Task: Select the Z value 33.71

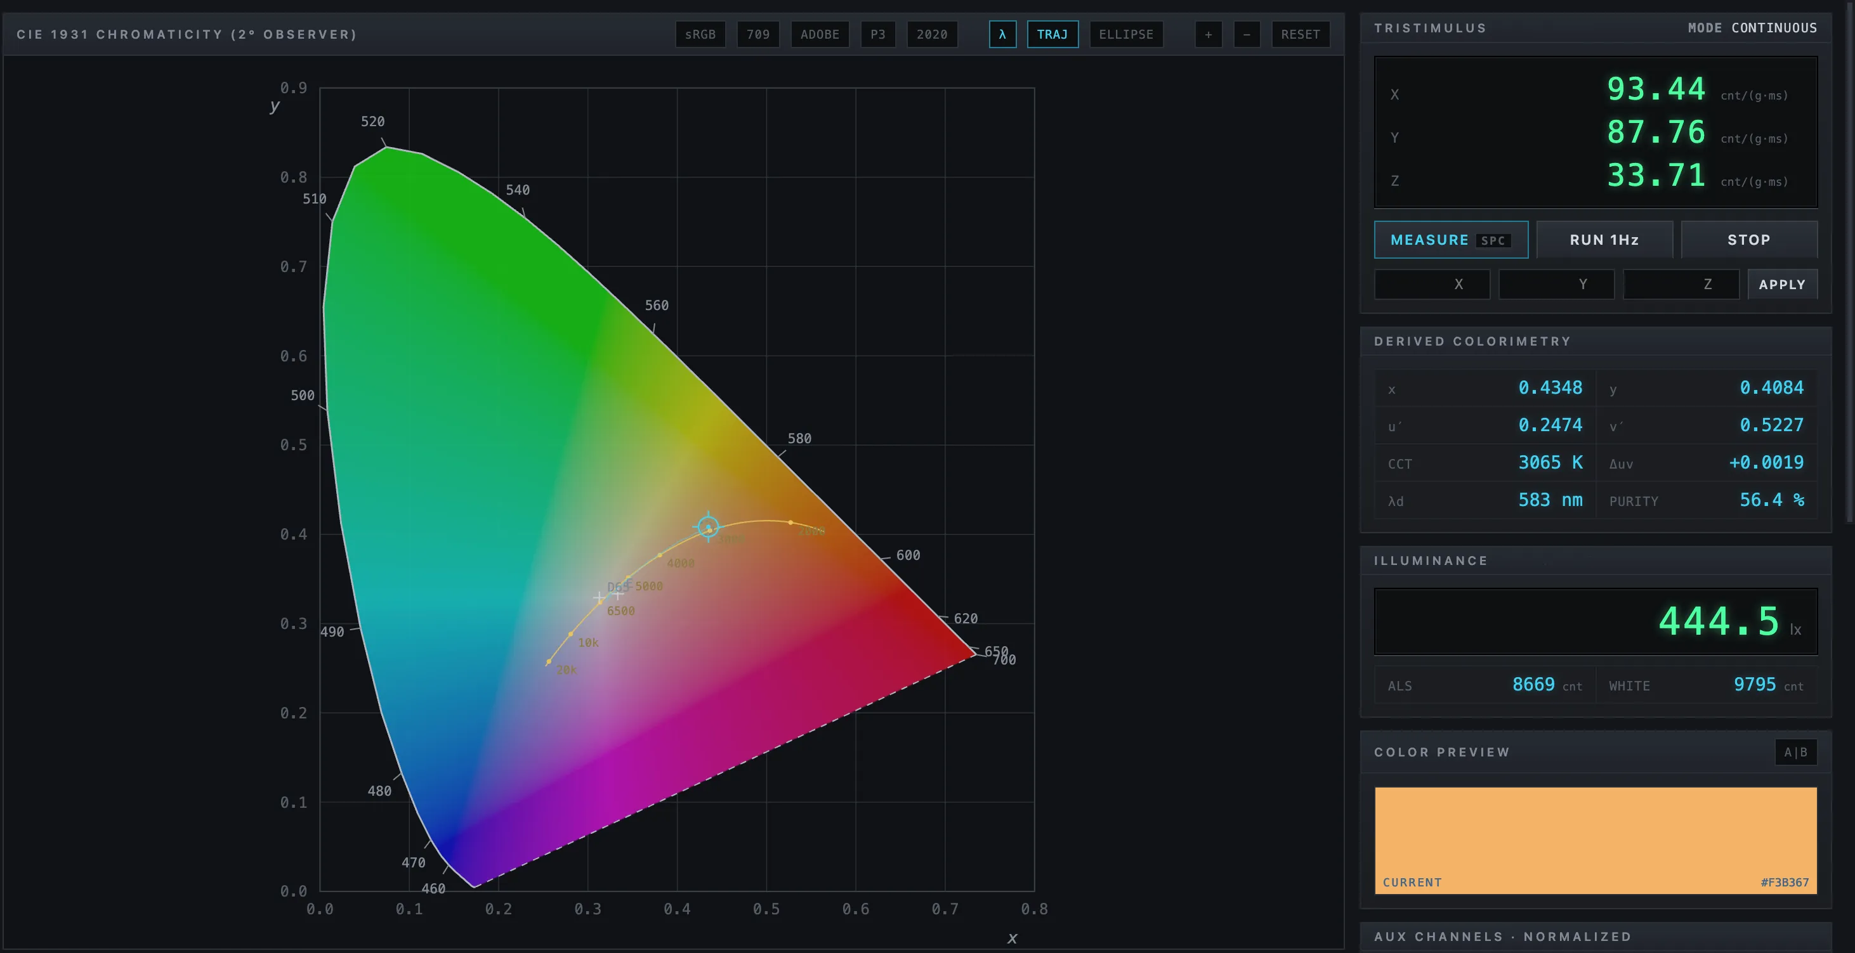Action: pyautogui.click(x=1656, y=176)
